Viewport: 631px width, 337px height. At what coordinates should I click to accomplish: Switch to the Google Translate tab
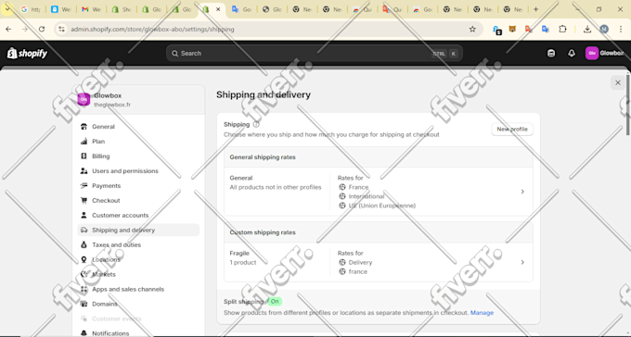241,9
